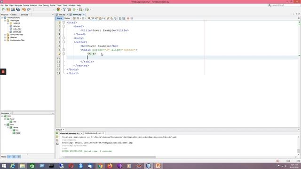This screenshot has height=169, width=301.
Task: Switch to the Files panel tab
Action: tap(15, 15)
